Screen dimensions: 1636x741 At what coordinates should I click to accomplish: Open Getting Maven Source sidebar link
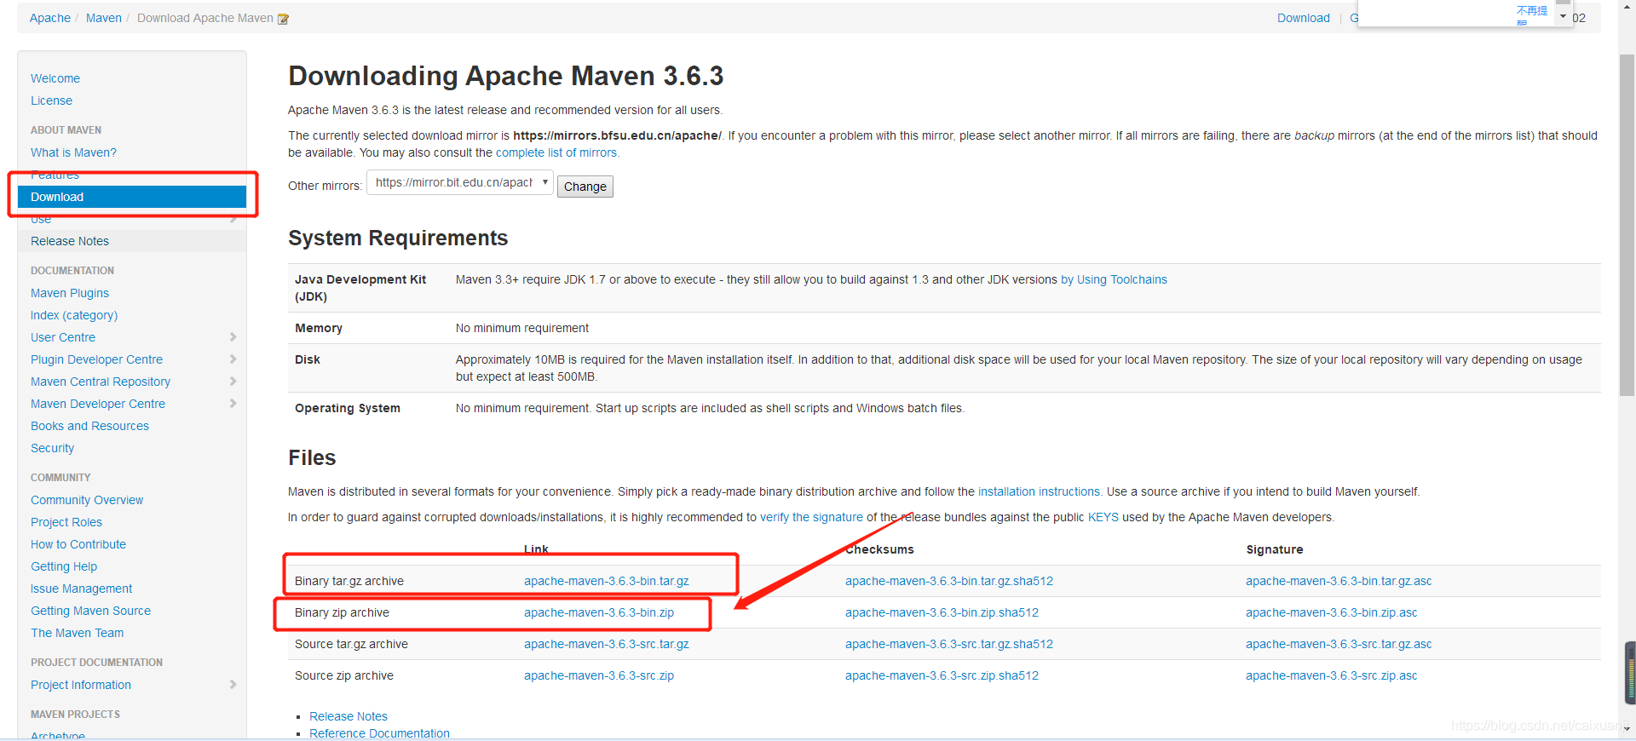(90, 611)
